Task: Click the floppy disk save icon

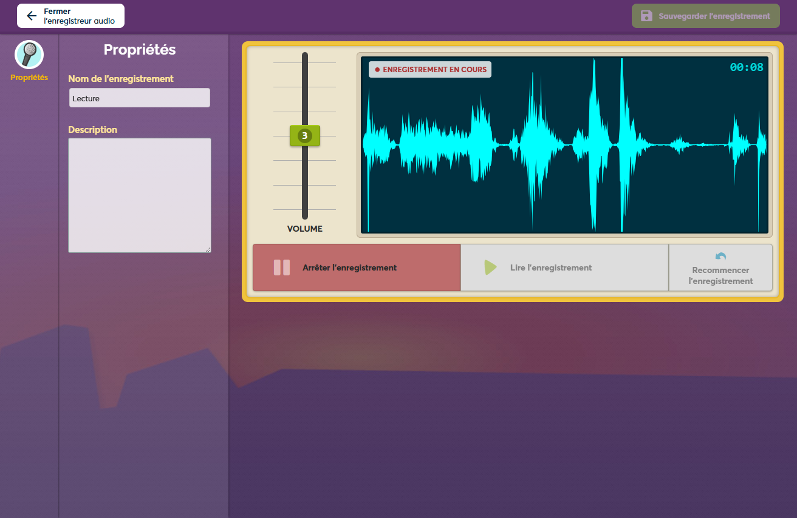Action: (646, 16)
